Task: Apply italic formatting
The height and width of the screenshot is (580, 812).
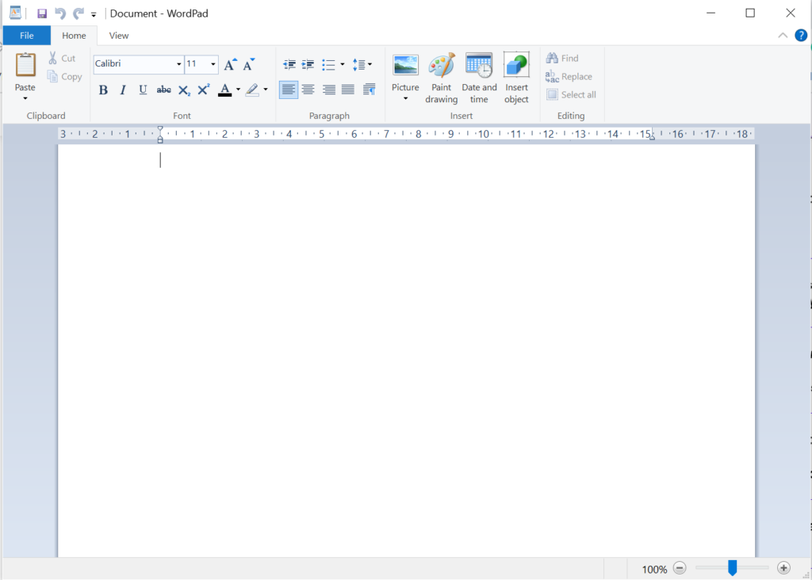Action: (123, 89)
